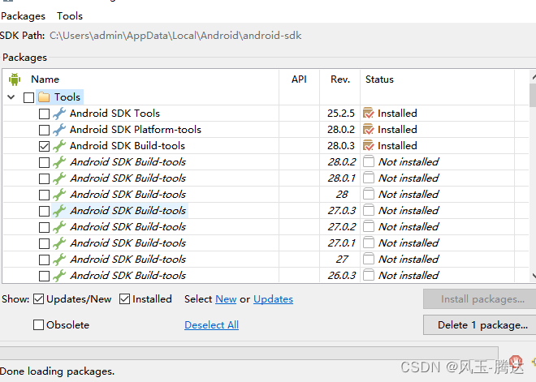Image resolution: width=536 pixels, height=382 pixels.
Task: Click the Updates selection link
Action: click(273, 299)
